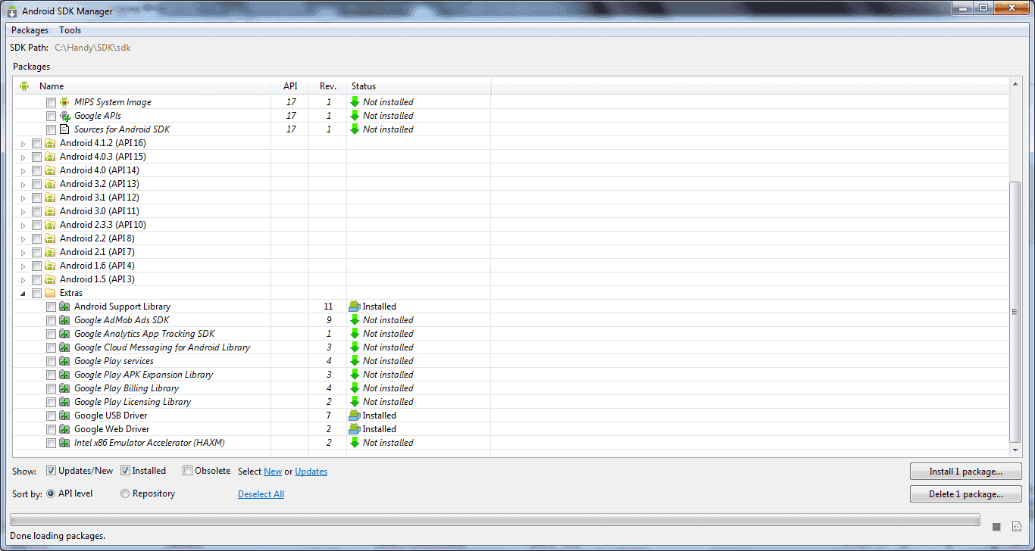This screenshot has height=551, width=1035.
Task: Click the Install 1 package button
Action: point(966,472)
